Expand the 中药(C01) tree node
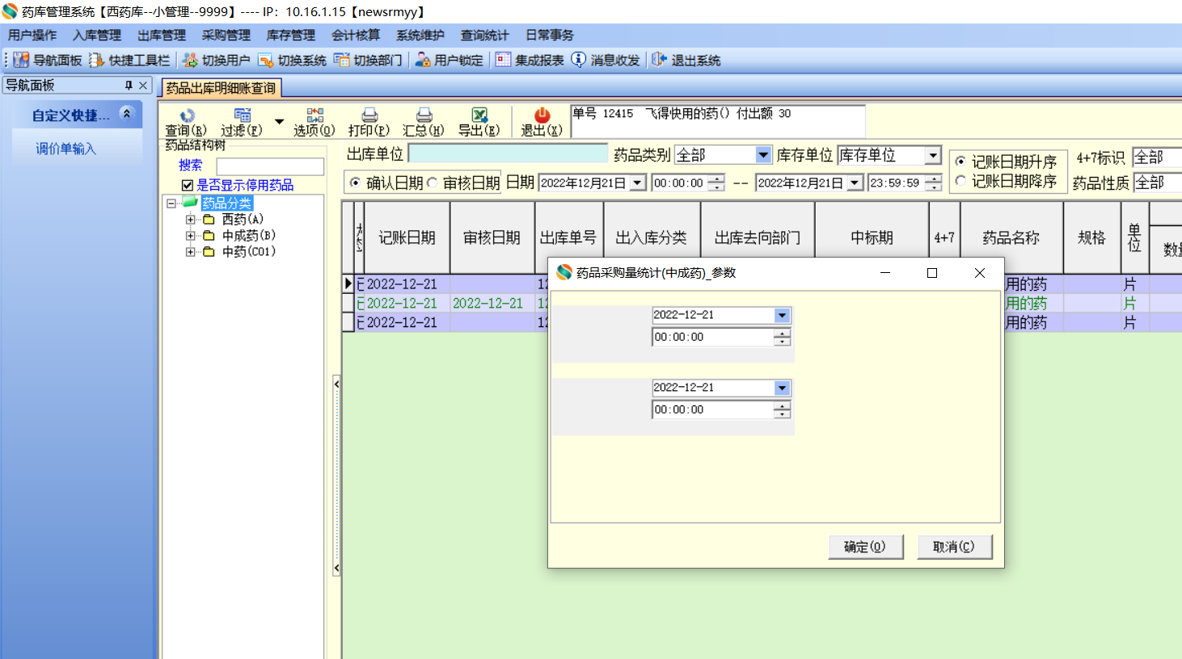1182x659 pixels. 190,251
